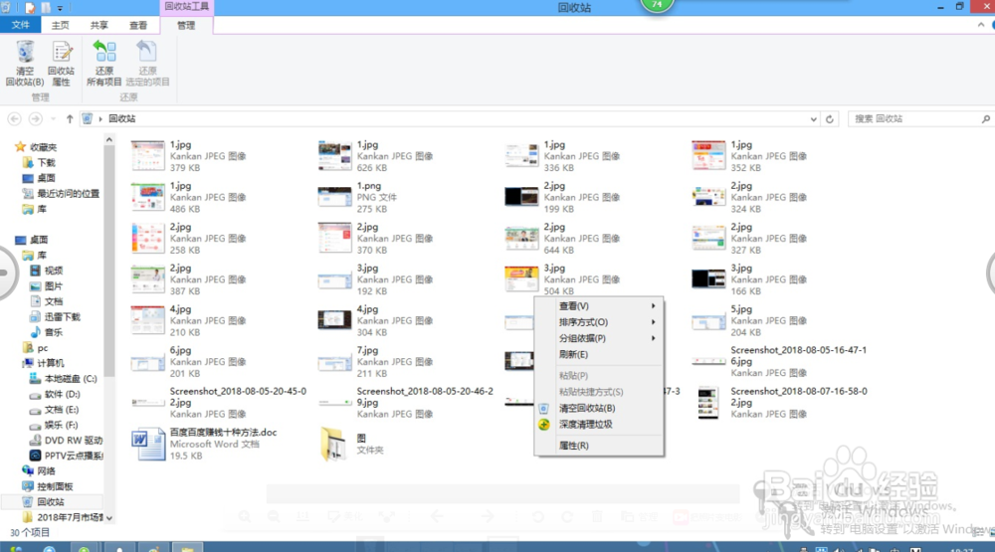
Task: Select 1.jpg file sized 379 KB
Action: tap(188, 156)
